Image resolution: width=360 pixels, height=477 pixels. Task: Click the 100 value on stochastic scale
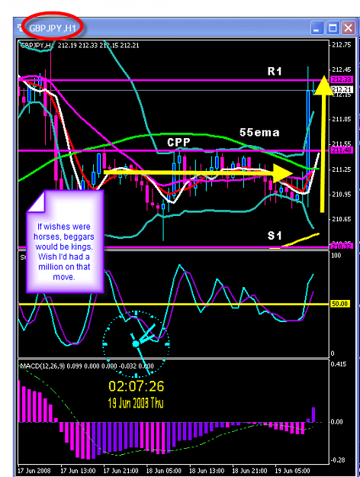click(x=336, y=255)
